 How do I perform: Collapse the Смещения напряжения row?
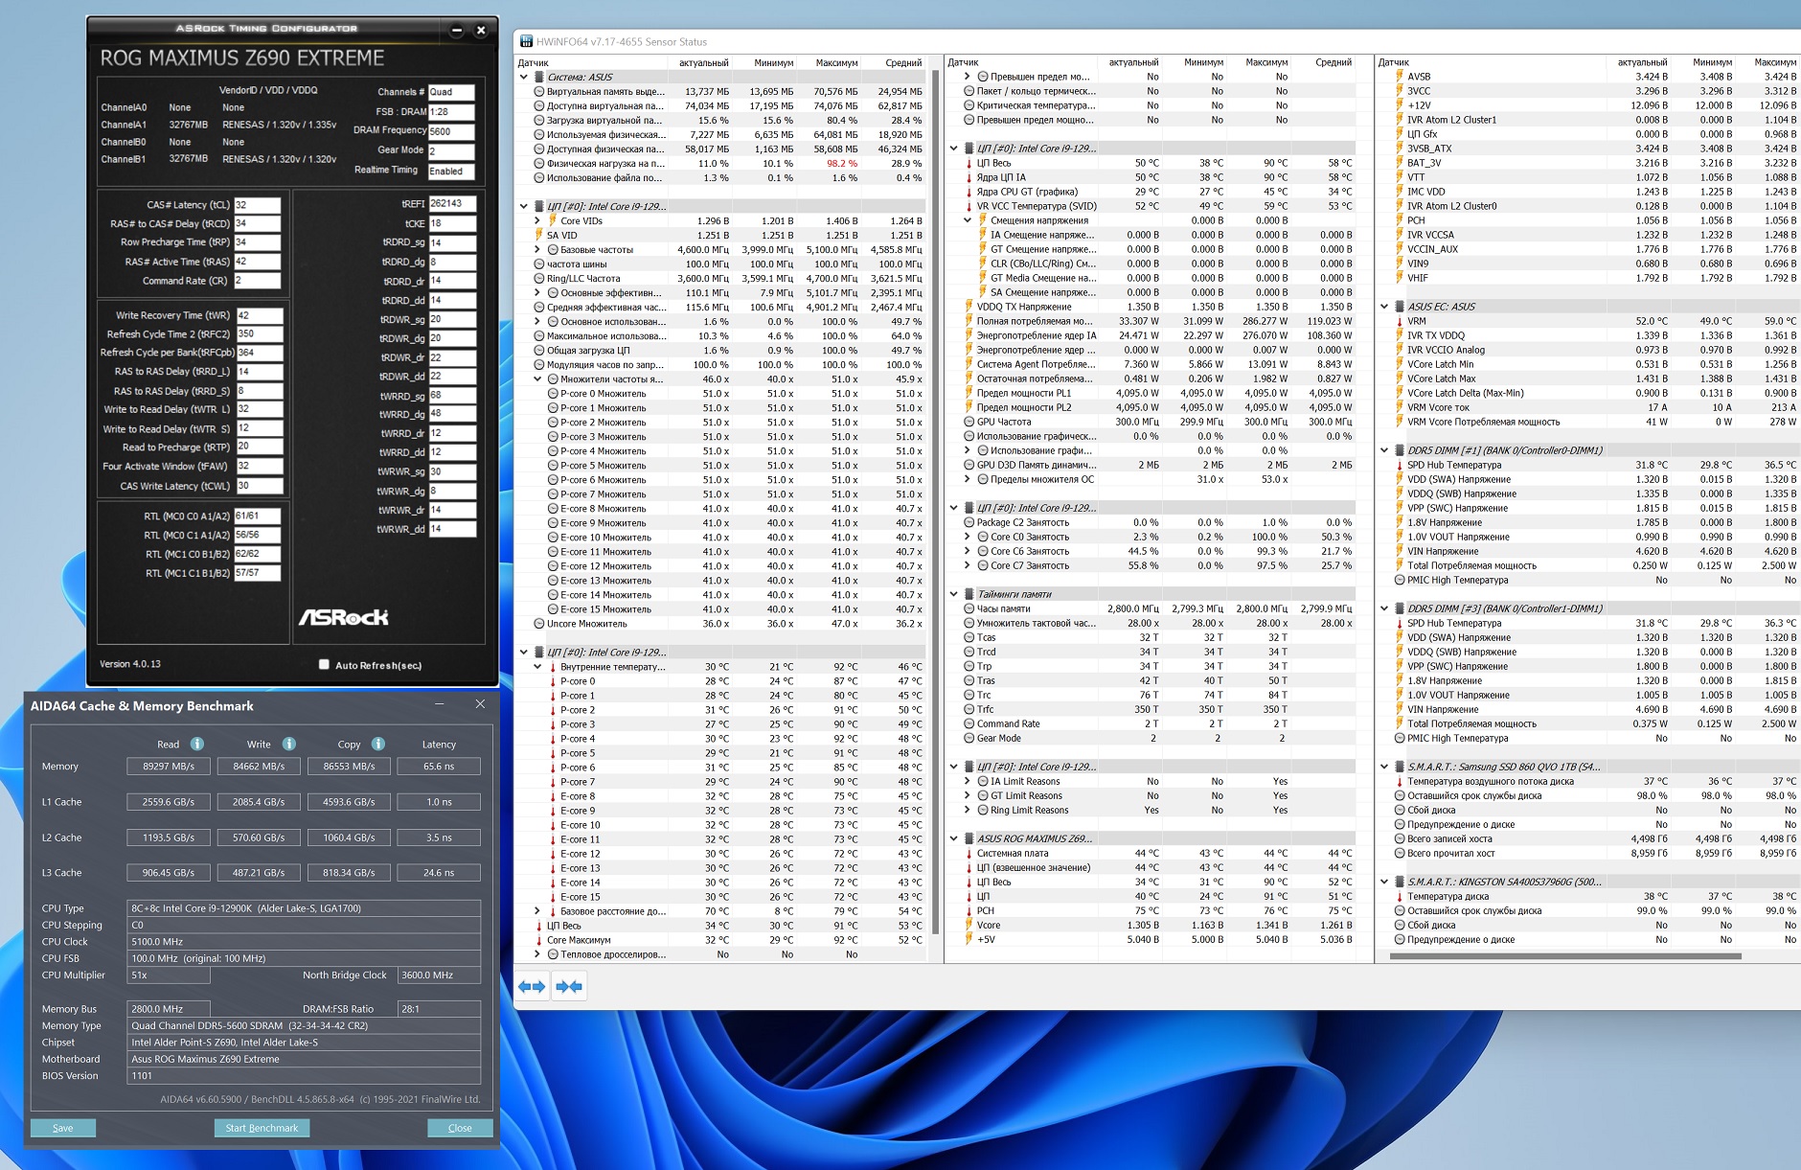968,220
